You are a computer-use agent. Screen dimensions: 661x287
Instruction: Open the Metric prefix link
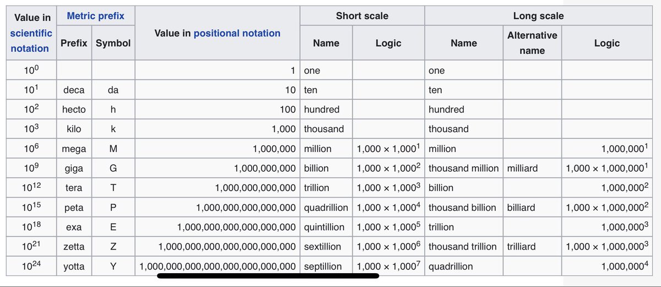[96, 16]
